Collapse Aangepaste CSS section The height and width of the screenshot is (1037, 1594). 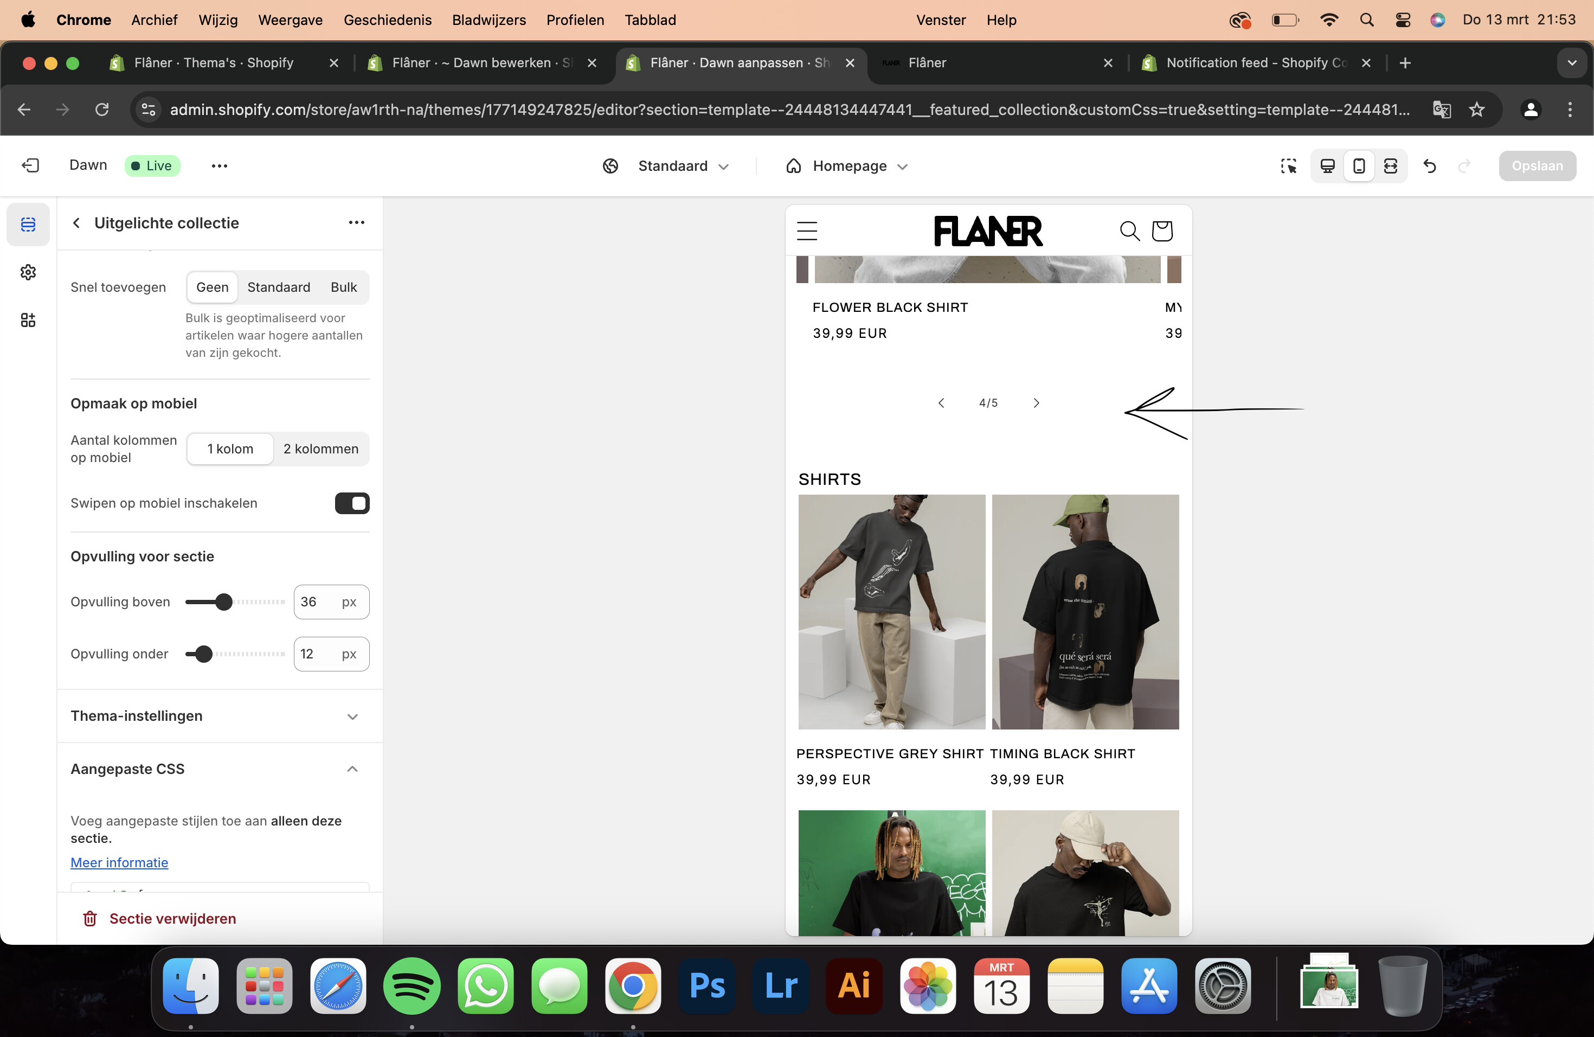352,769
